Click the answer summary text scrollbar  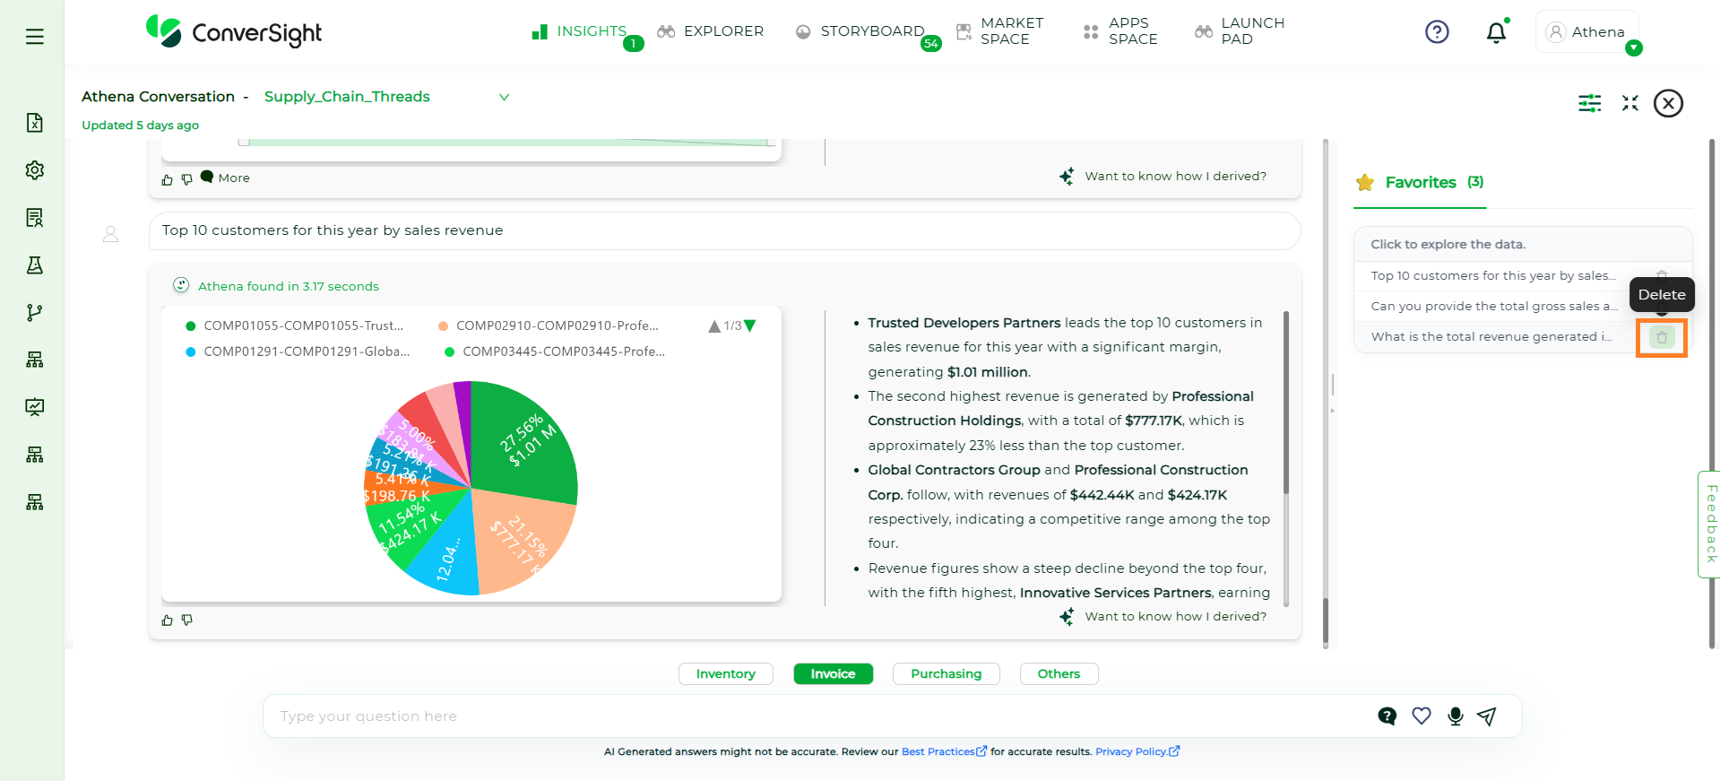(x=1286, y=403)
